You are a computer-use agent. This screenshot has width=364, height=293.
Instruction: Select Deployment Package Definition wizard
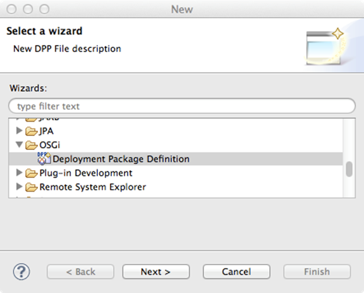click(x=176, y=159)
